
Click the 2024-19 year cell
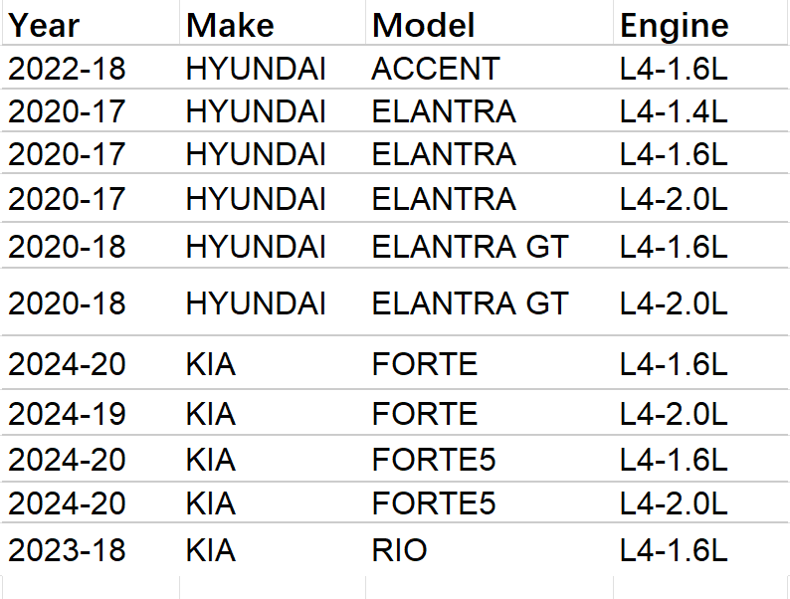tap(67, 413)
